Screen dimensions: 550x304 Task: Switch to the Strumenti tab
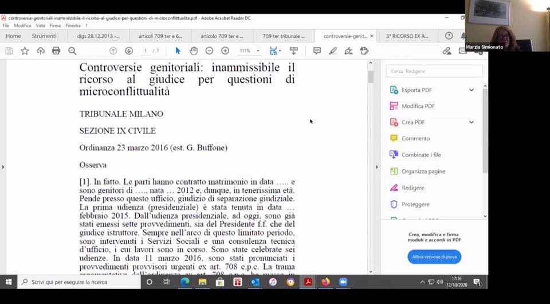44,36
